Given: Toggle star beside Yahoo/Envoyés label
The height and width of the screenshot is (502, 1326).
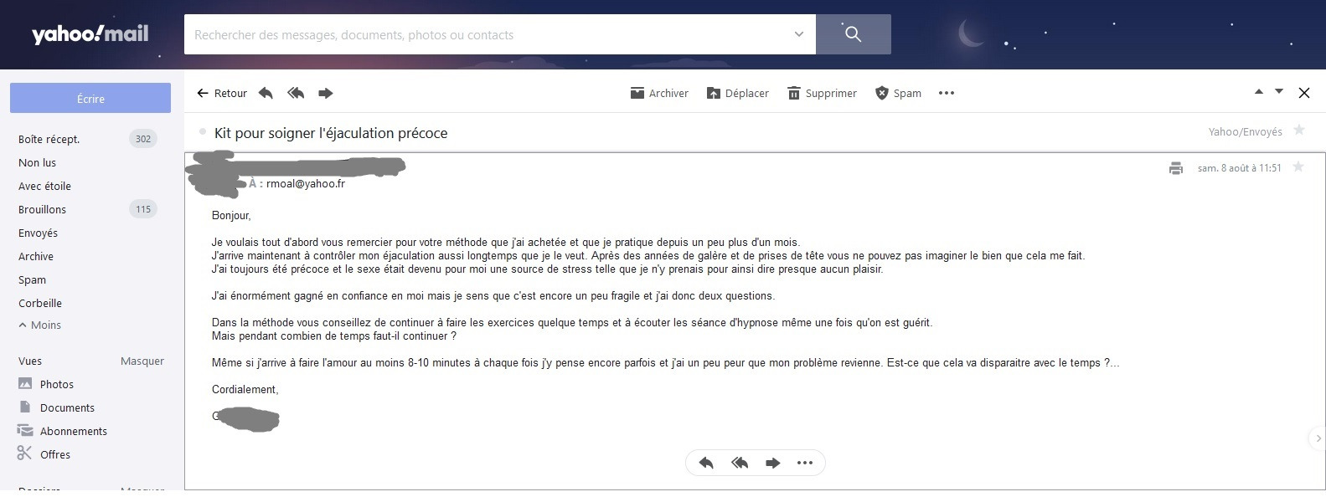Looking at the screenshot, I should coord(1299,130).
